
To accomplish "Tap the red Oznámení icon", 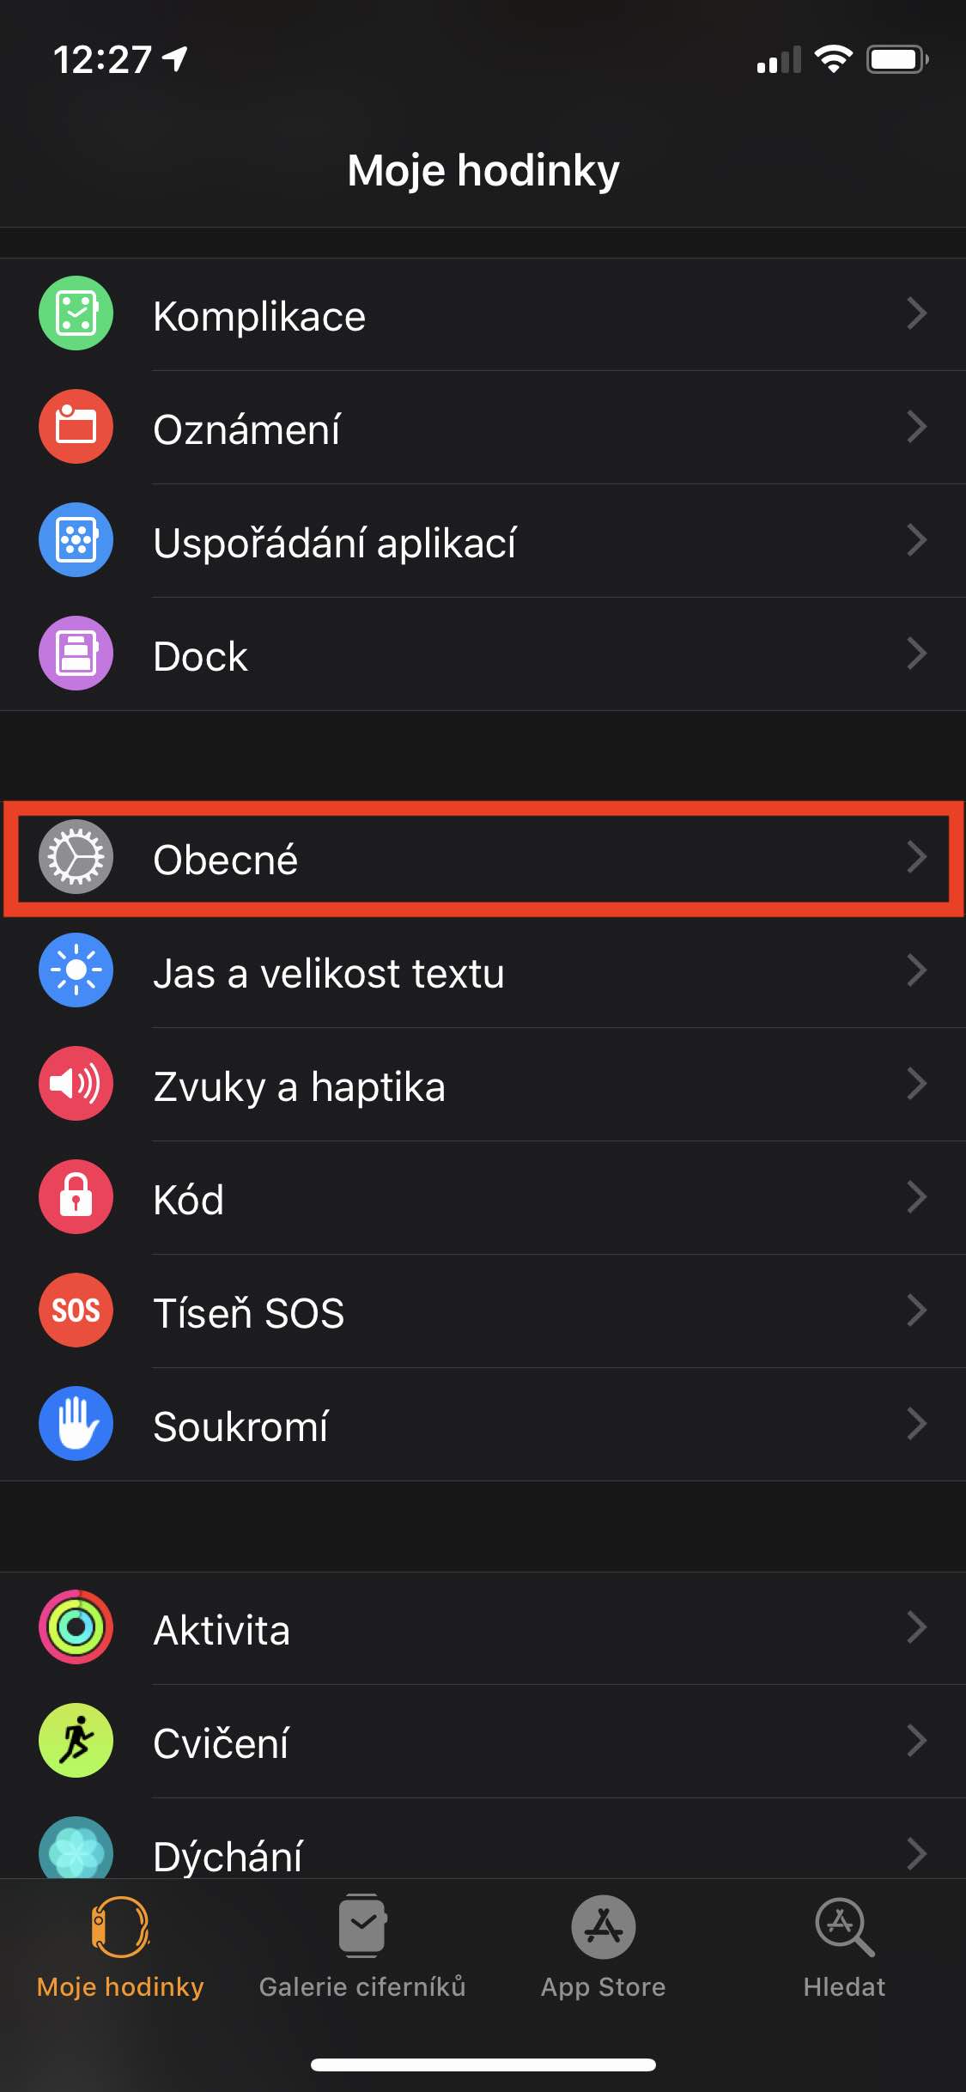I will tap(76, 427).
